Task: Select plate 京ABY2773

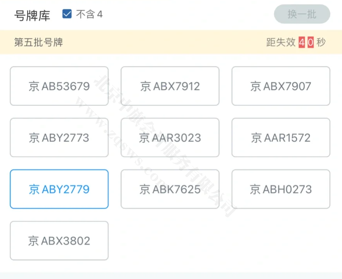Action: [x=59, y=137]
